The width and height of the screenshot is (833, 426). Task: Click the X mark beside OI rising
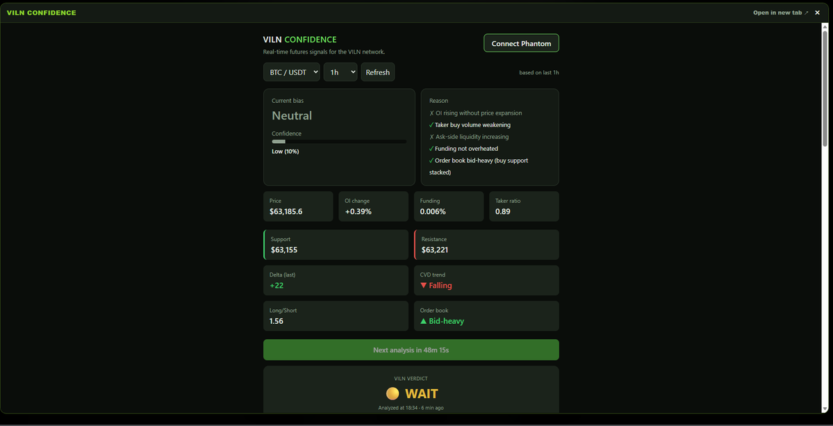click(431, 113)
